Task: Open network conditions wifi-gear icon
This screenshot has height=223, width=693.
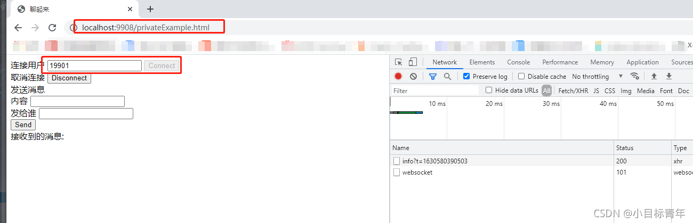Action: pos(634,76)
